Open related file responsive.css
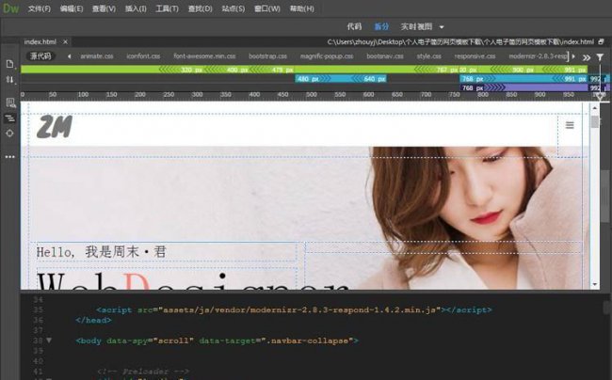The width and height of the screenshot is (612, 380). pos(475,56)
